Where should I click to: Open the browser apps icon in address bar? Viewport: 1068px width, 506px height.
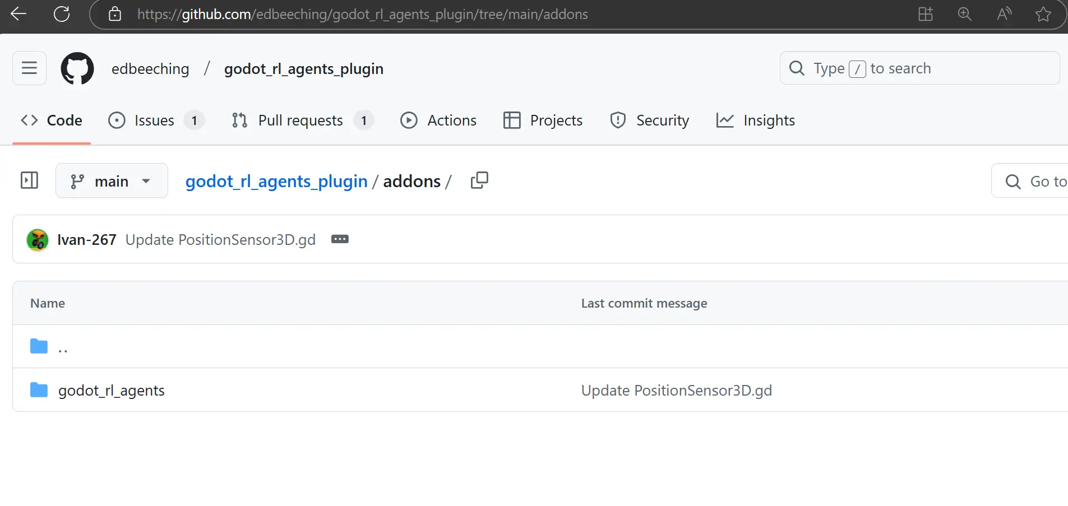(x=926, y=14)
